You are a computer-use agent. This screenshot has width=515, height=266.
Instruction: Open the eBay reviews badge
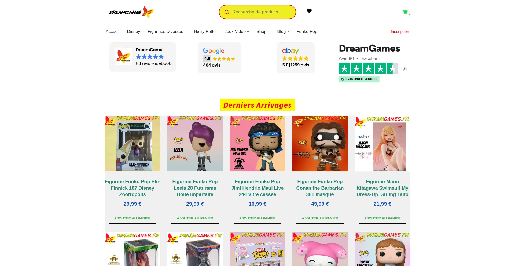(296, 58)
